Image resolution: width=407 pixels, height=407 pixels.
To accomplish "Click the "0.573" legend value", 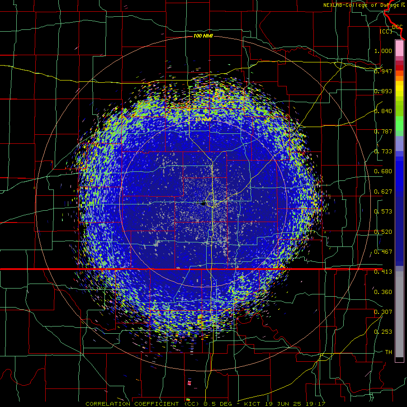I will (383, 212).
